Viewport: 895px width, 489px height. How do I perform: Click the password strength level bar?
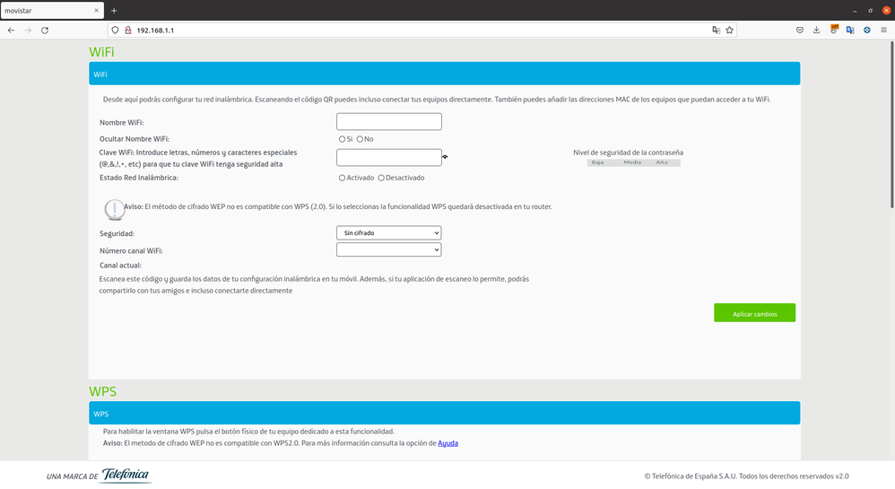(x=633, y=162)
